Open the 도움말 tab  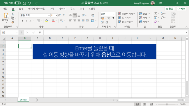coord(92,9)
